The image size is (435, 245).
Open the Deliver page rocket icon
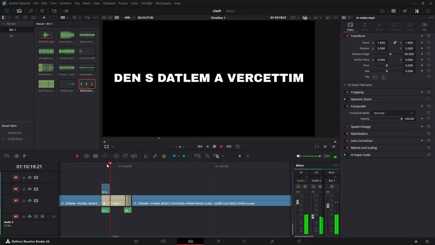299,241
